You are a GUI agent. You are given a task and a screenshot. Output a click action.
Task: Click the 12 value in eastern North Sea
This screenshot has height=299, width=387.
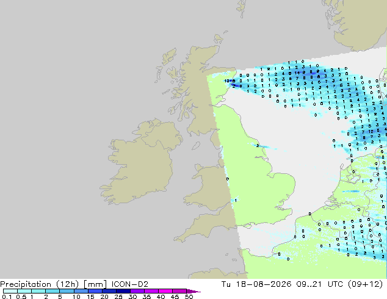[371, 131]
